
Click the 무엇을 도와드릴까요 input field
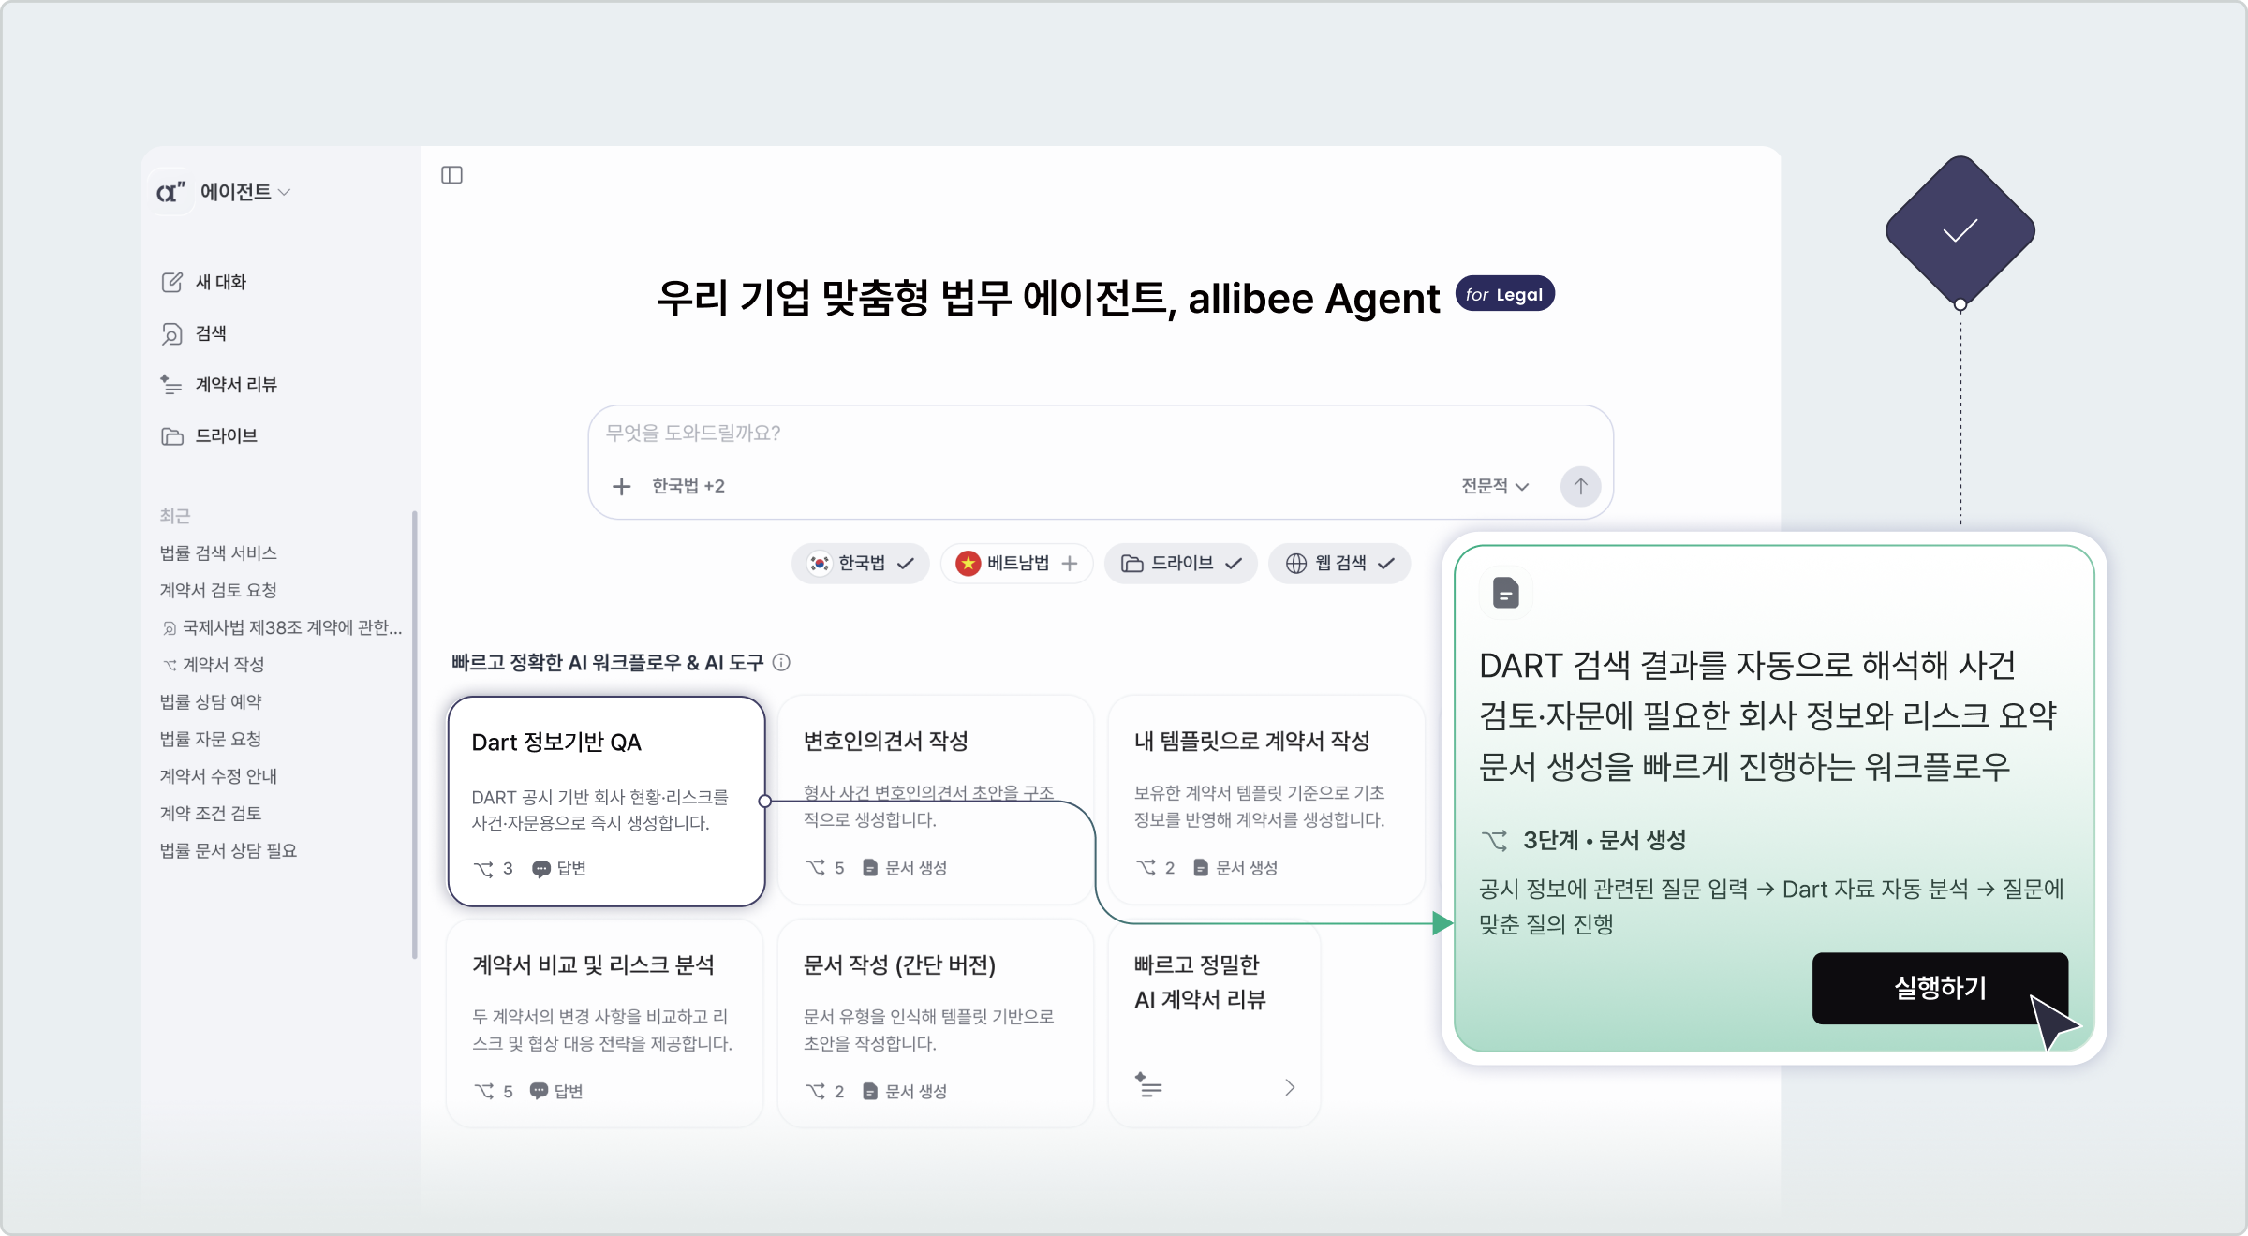[x=1030, y=433]
